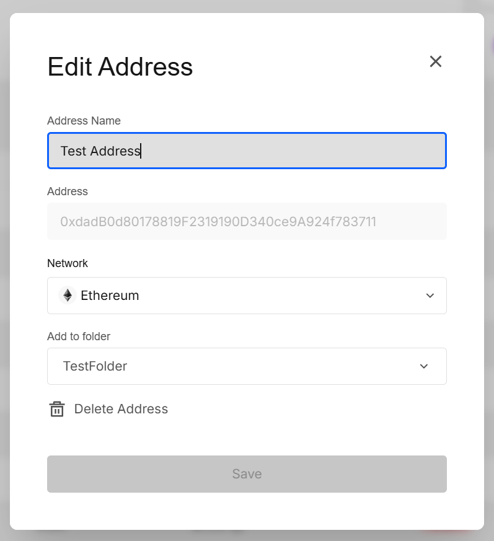Screen dimensions: 494x541
Task: Open the Ethereum network picker
Action: click(247, 296)
